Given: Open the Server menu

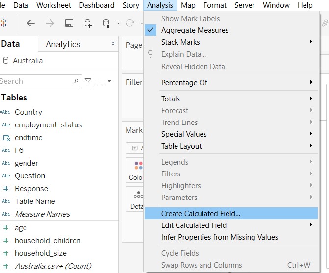Looking at the screenshot, I should pyautogui.click(x=245, y=5).
